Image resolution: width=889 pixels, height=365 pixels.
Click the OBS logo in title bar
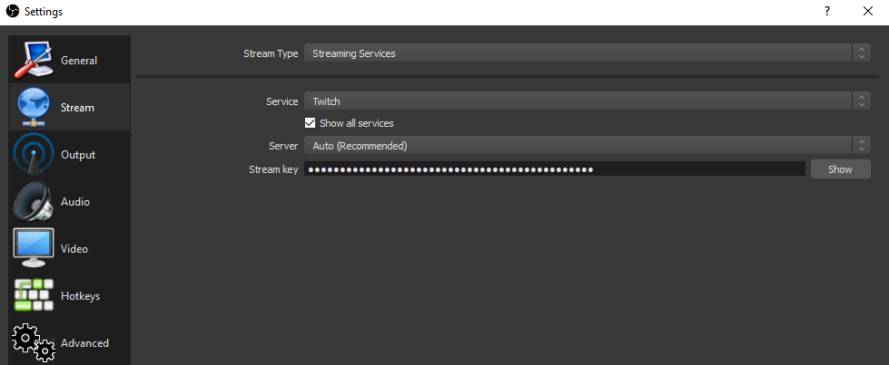coord(13,12)
